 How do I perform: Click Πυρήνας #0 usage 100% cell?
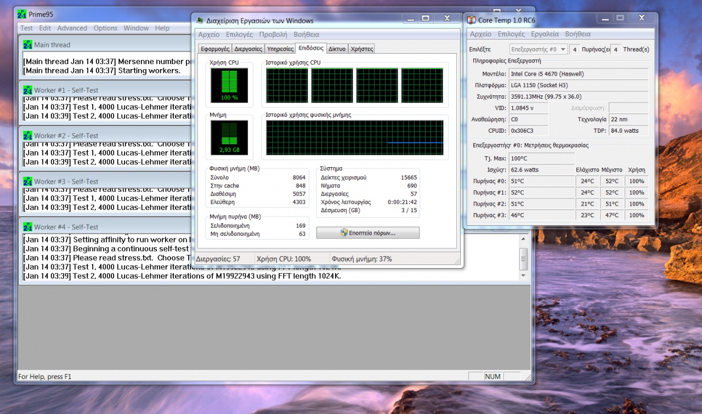tap(637, 181)
